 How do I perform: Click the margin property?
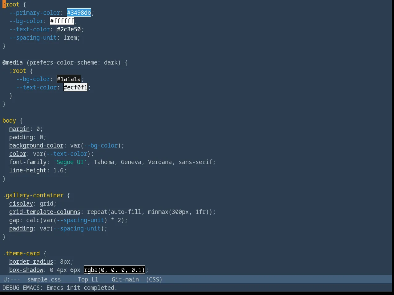[19, 129]
